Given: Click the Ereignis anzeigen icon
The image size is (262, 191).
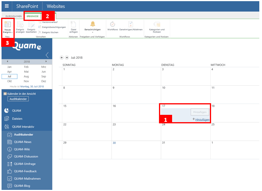Looking at the screenshot, I should coord(20,25).
